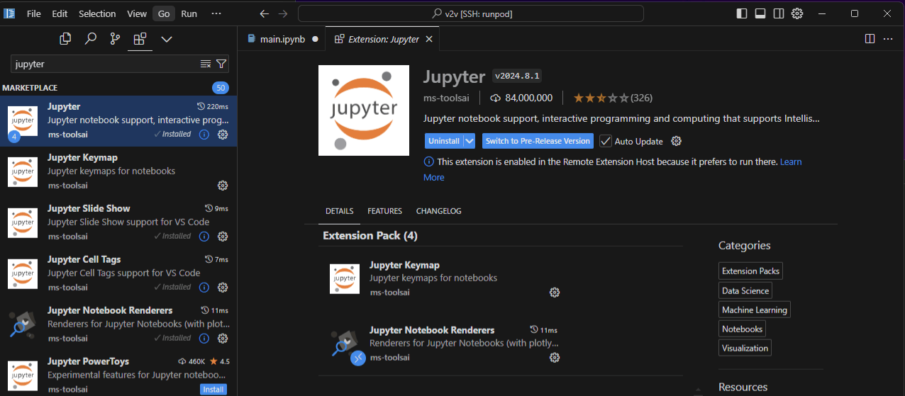The height and width of the screenshot is (396, 905).
Task: Open the extensions filter funnel icon
Action: pos(221,64)
